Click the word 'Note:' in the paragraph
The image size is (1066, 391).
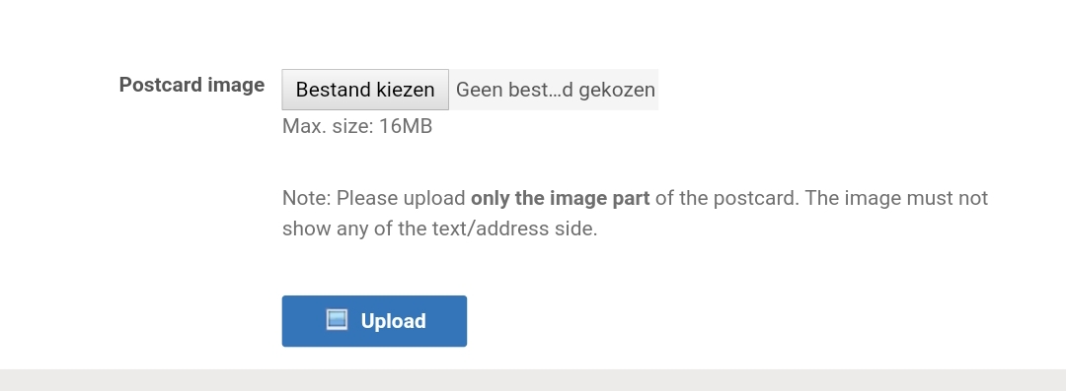[307, 198]
